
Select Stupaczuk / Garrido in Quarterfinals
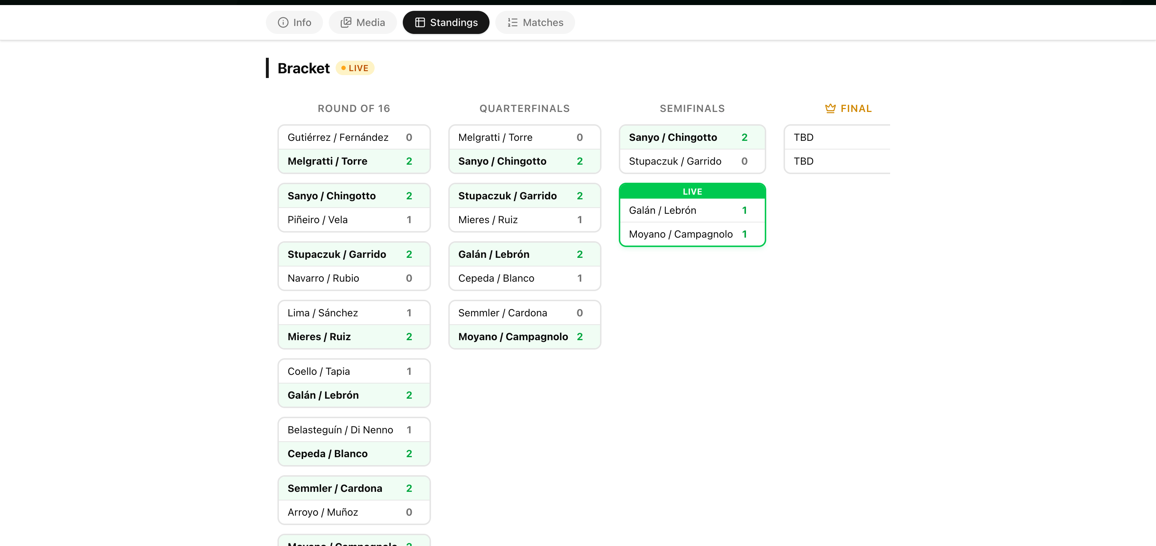click(525, 196)
